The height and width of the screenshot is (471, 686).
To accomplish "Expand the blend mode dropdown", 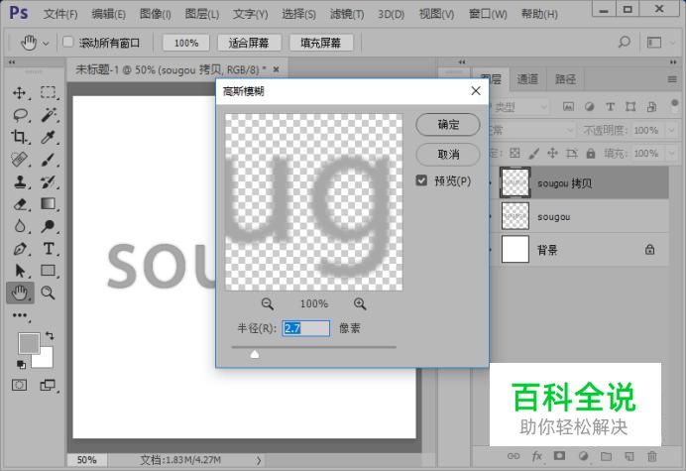I will (x=570, y=130).
